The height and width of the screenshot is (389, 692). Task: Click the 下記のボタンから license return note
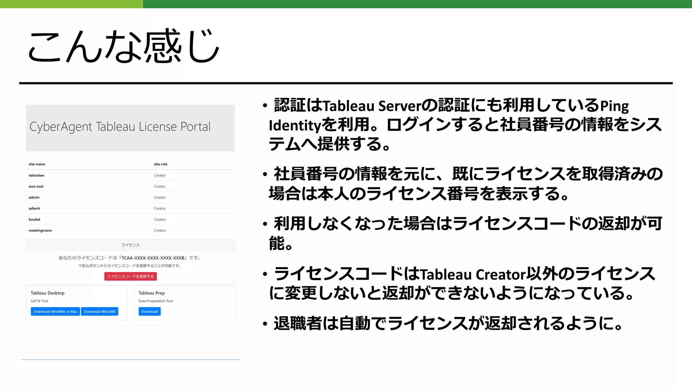[130, 266]
